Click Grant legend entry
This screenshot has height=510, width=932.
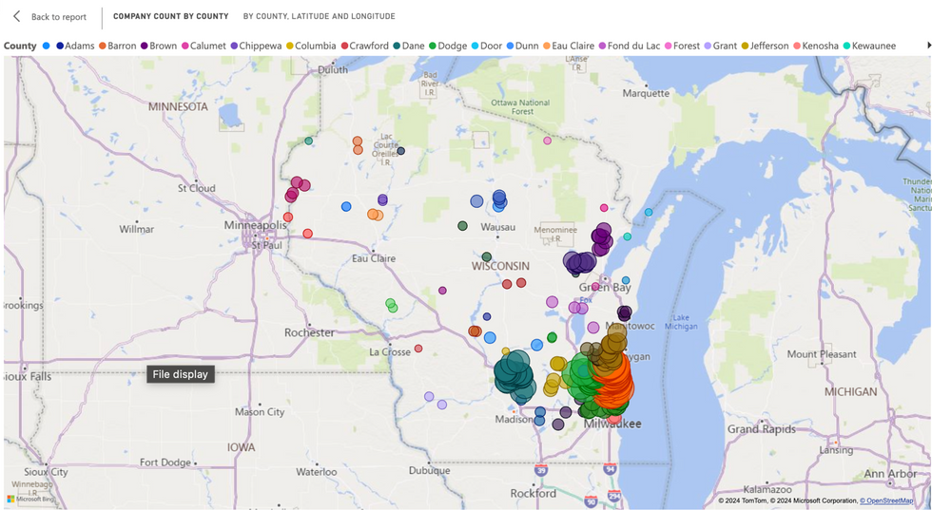point(721,46)
